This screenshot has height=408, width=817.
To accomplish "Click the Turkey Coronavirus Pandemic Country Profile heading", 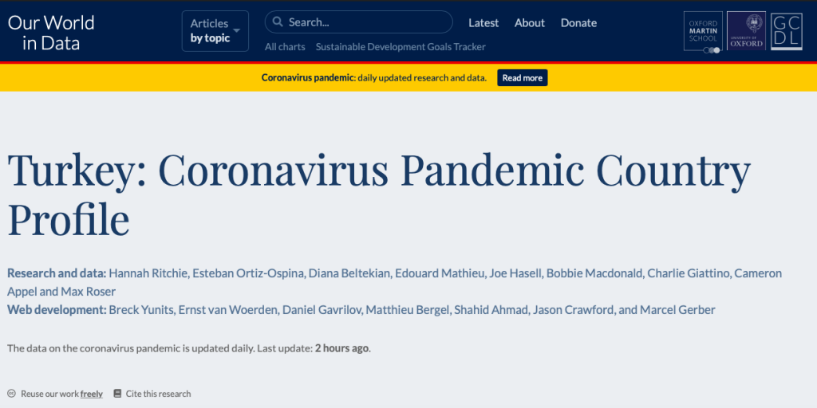I will point(379,194).
